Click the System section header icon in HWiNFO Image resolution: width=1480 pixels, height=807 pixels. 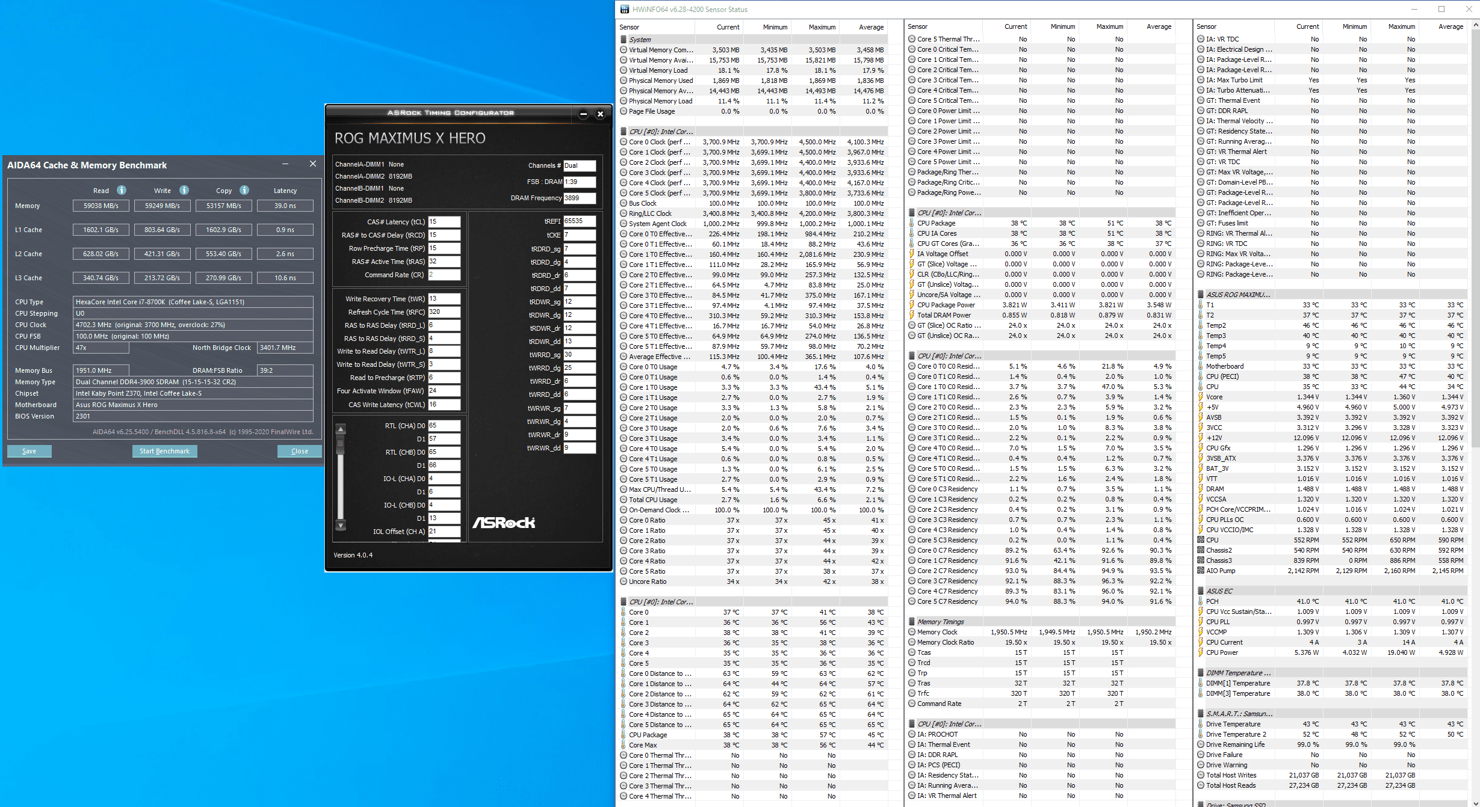pos(624,39)
